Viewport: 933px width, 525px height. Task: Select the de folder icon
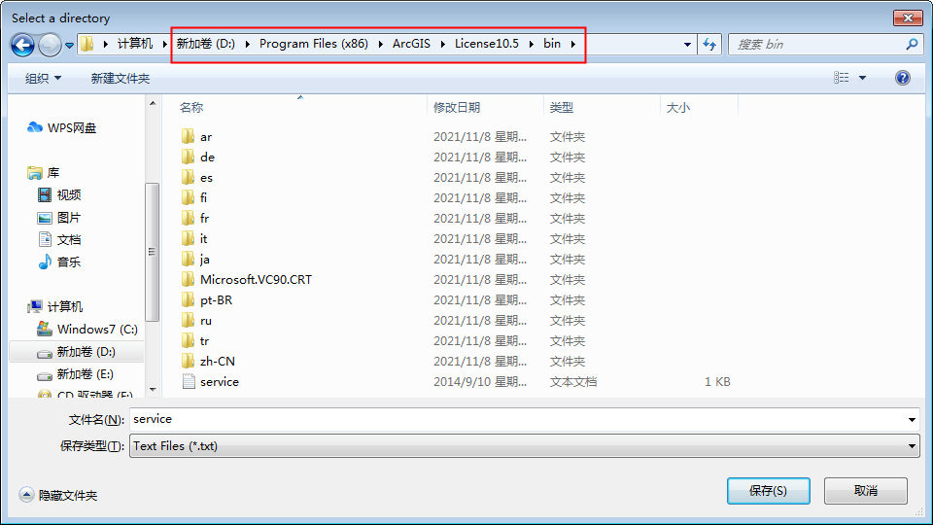coord(188,157)
